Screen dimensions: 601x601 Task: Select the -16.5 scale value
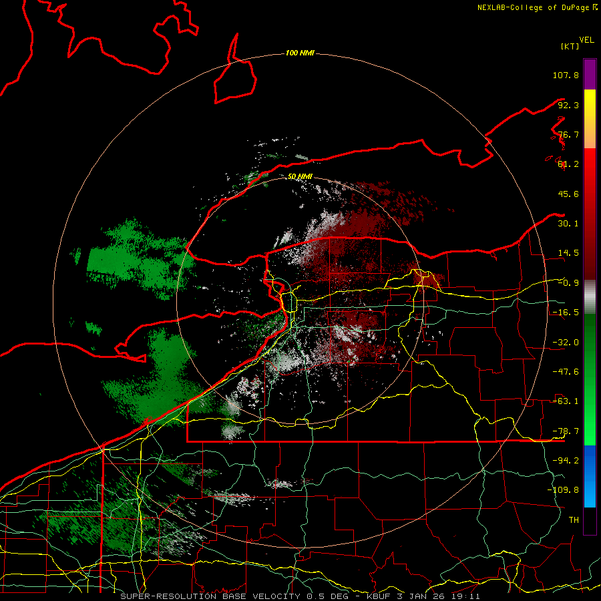pos(566,313)
